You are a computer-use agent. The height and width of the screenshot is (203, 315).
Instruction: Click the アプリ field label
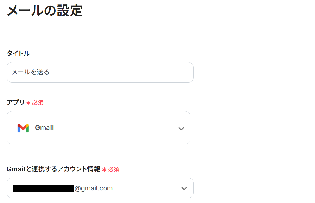(x=16, y=102)
